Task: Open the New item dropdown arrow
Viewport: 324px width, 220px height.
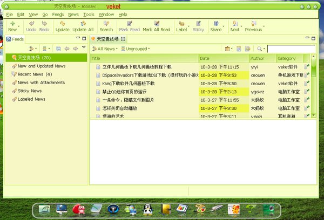Action: click(19, 24)
